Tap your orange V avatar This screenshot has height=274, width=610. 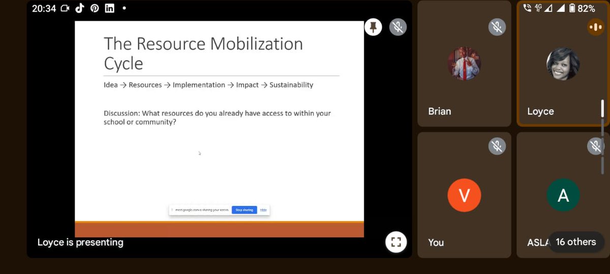pos(464,195)
